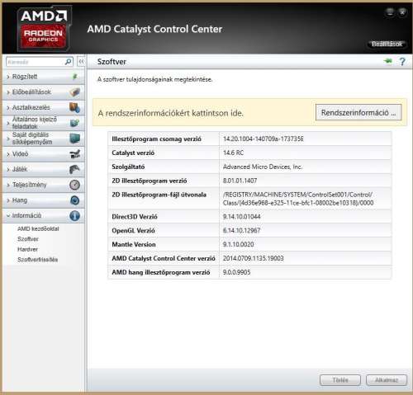
Task: Collapse the sidebar with double-arrow button
Action: [81, 62]
